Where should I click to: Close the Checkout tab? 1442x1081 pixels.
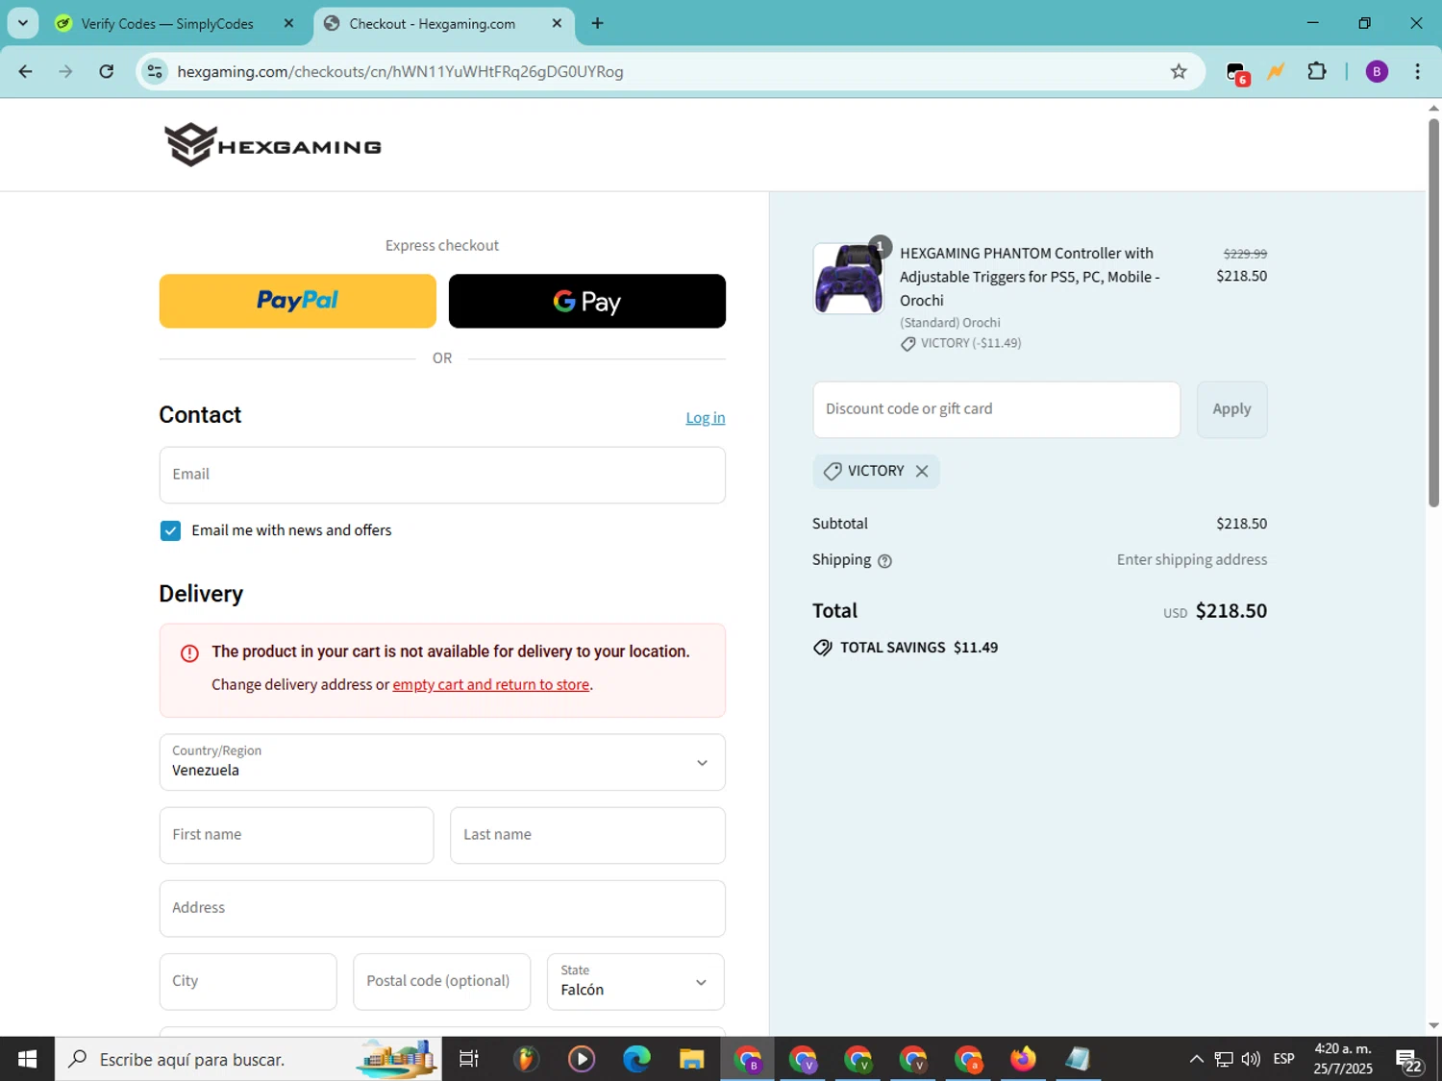tap(557, 24)
